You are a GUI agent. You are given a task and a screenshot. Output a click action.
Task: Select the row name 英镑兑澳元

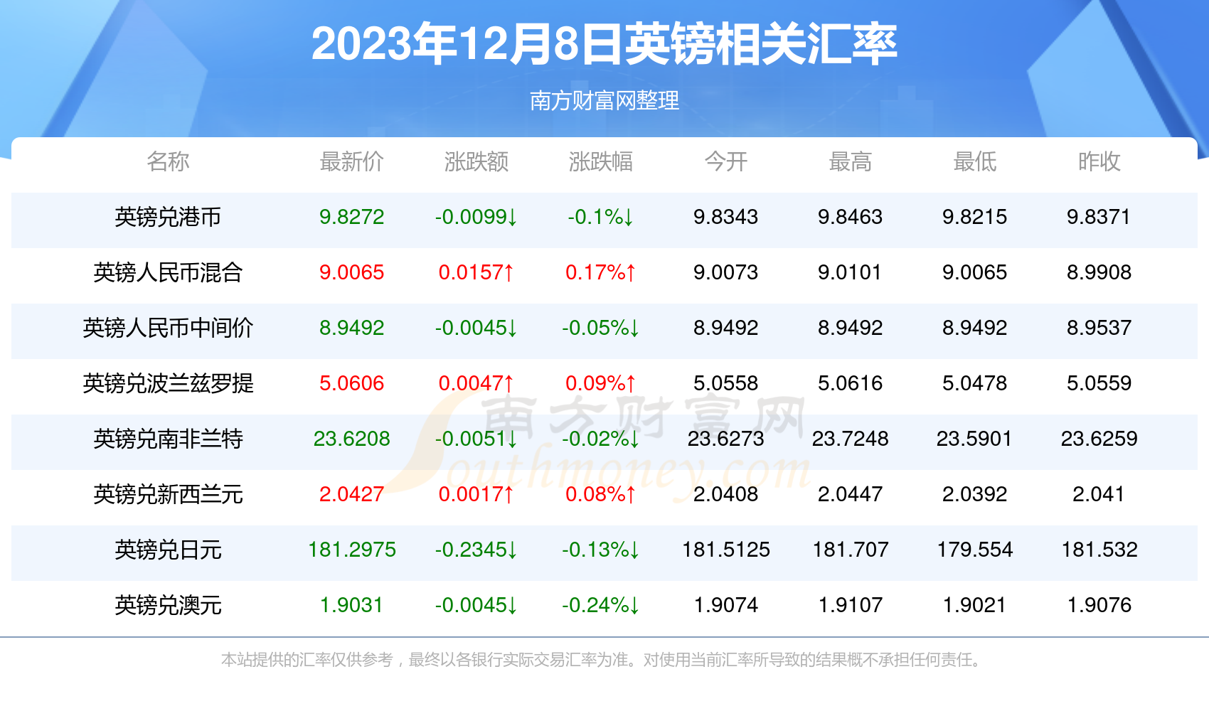point(168,605)
